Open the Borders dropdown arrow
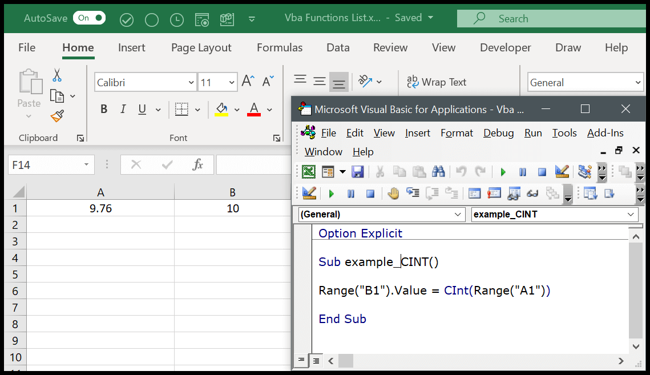Image resolution: width=650 pixels, height=375 pixels. (x=197, y=108)
